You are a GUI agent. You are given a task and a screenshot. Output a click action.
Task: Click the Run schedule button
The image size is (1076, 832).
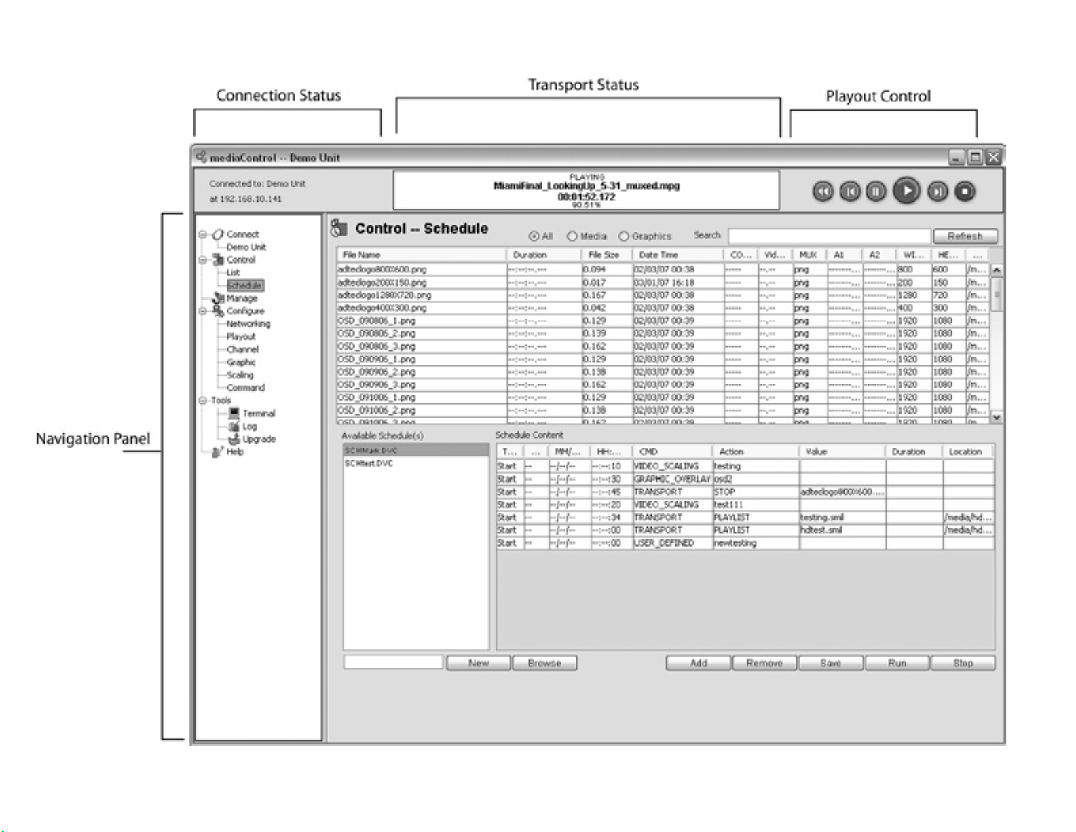pyautogui.click(x=897, y=663)
